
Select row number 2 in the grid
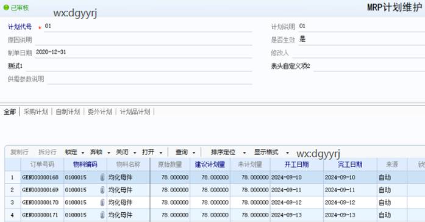pos(12,190)
